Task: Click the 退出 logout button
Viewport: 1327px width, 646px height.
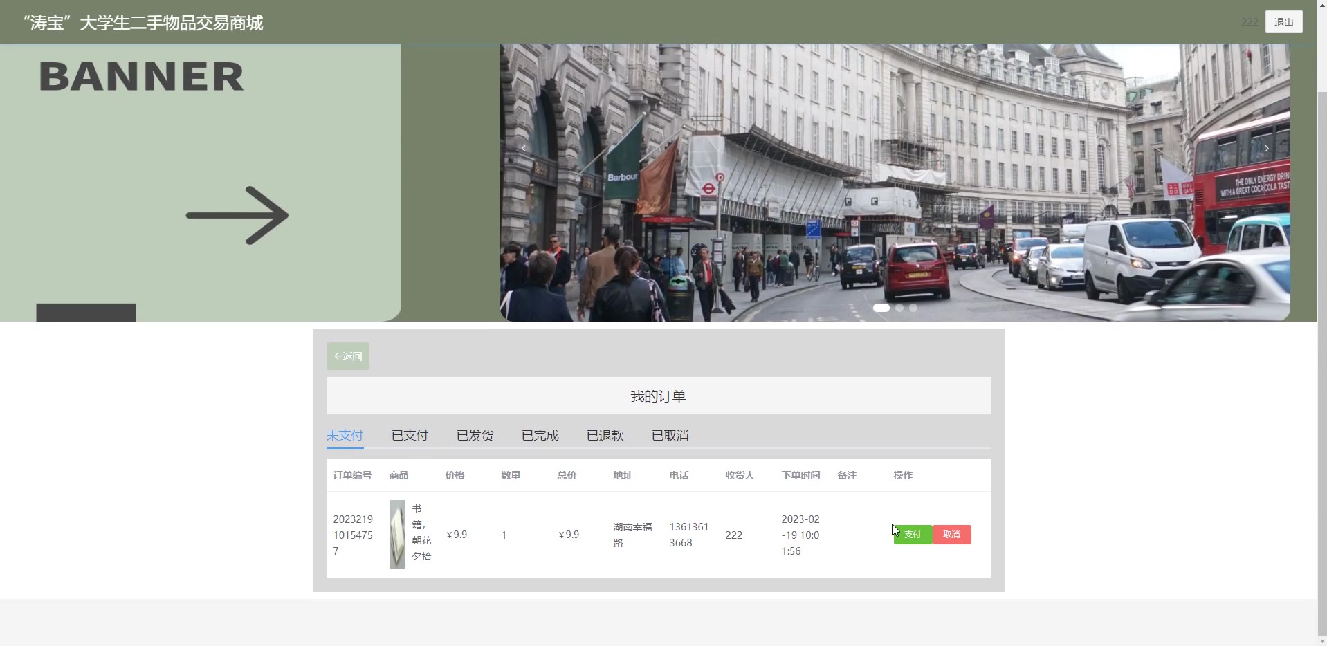Action: coord(1283,22)
